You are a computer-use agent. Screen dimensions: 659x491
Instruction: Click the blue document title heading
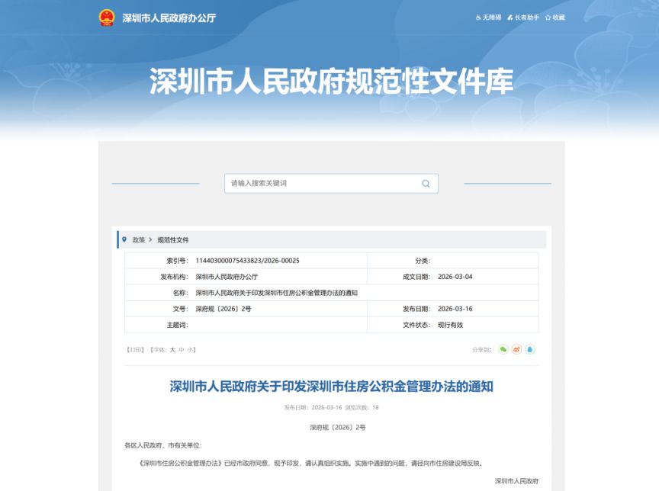coord(331,387)
